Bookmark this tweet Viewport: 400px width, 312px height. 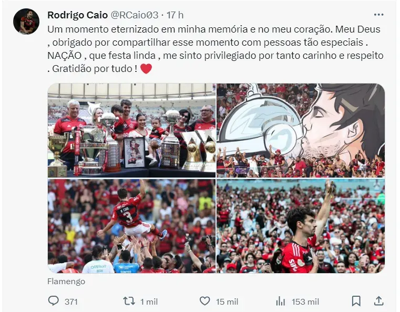click(x=356, y=301)
